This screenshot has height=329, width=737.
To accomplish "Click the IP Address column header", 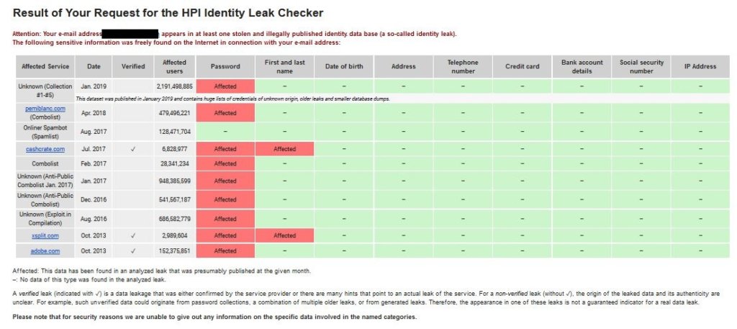I will [x=700, y=66].
